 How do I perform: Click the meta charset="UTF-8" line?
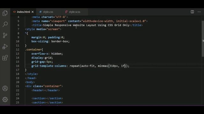(x=50, y=17)
